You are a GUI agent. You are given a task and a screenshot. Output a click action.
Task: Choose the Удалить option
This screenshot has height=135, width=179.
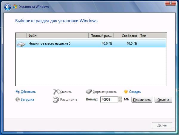point(65,92)
